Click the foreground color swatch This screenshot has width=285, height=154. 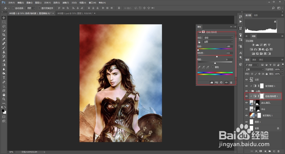click(x=3, y=111)
